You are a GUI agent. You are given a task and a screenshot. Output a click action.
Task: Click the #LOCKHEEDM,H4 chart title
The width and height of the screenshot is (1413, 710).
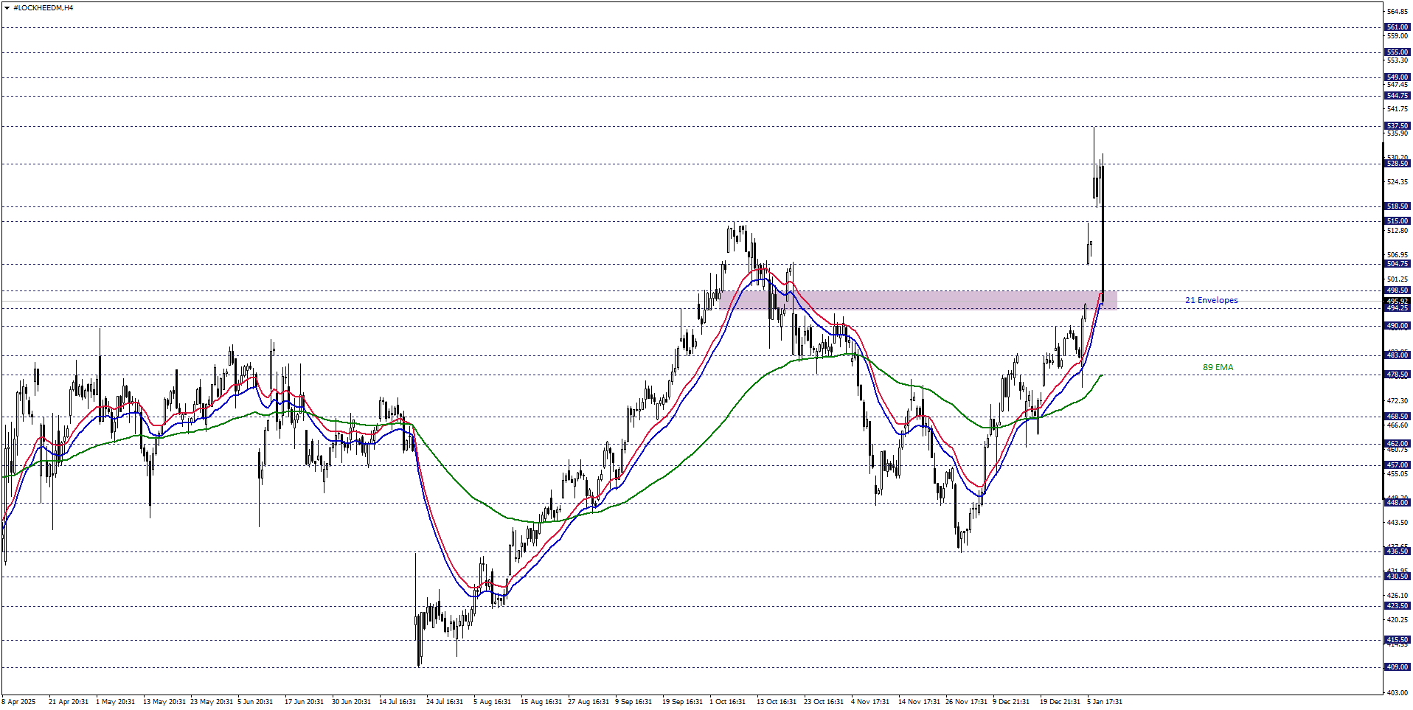(43, 8)
